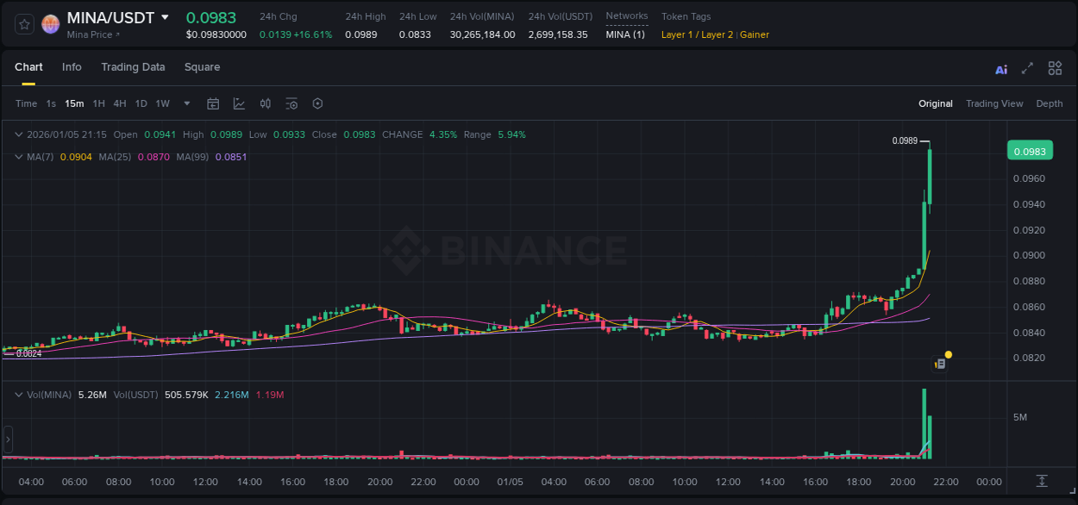Open the chart style line icon
1078x505 pixels.
[239, 103]
